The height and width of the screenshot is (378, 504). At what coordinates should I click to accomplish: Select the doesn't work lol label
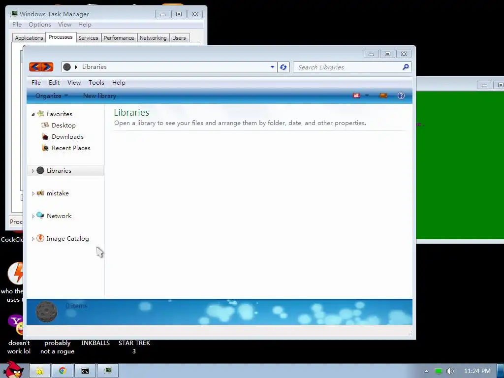19,347
